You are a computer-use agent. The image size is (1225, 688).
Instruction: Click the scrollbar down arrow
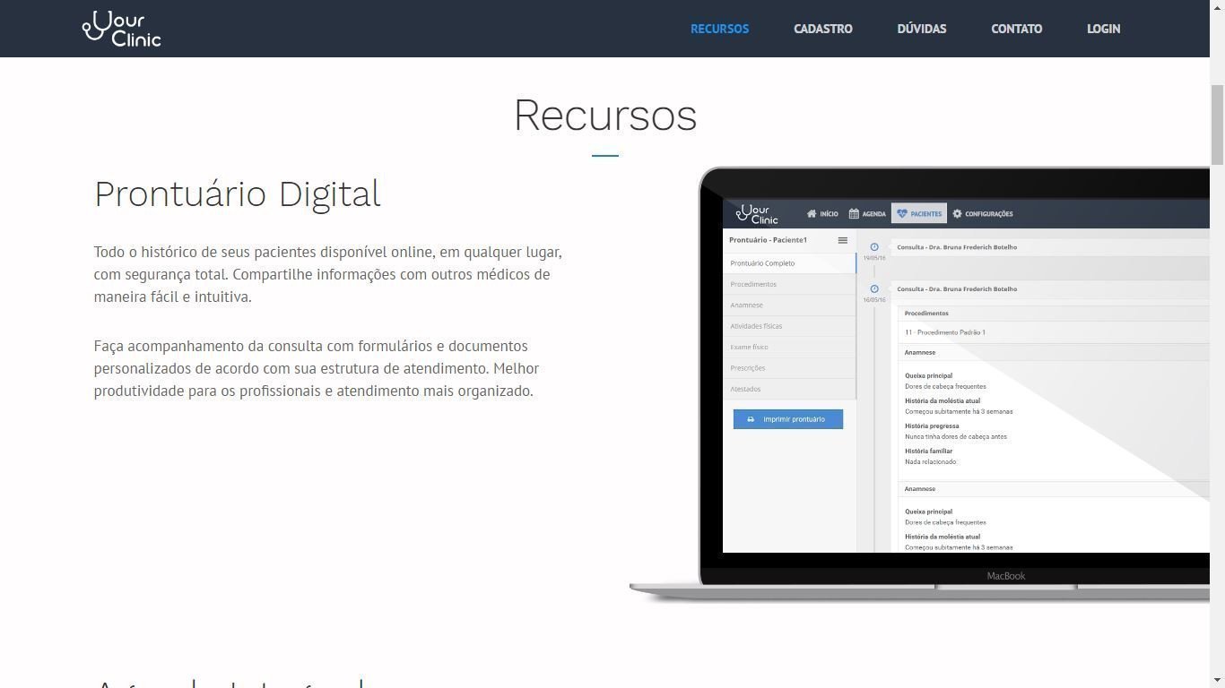[x=1217, y=680]
